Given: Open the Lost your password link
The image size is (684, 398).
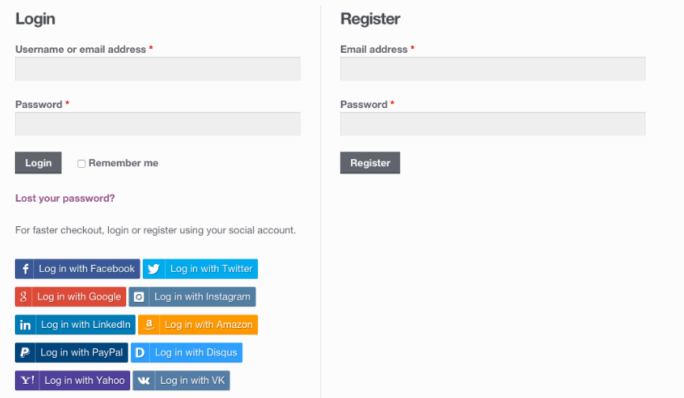Looking at the screenshot, I should 65,199.
